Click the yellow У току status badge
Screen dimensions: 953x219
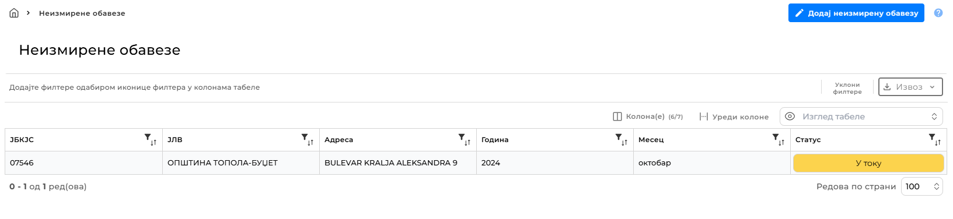(x=868, y=163)
